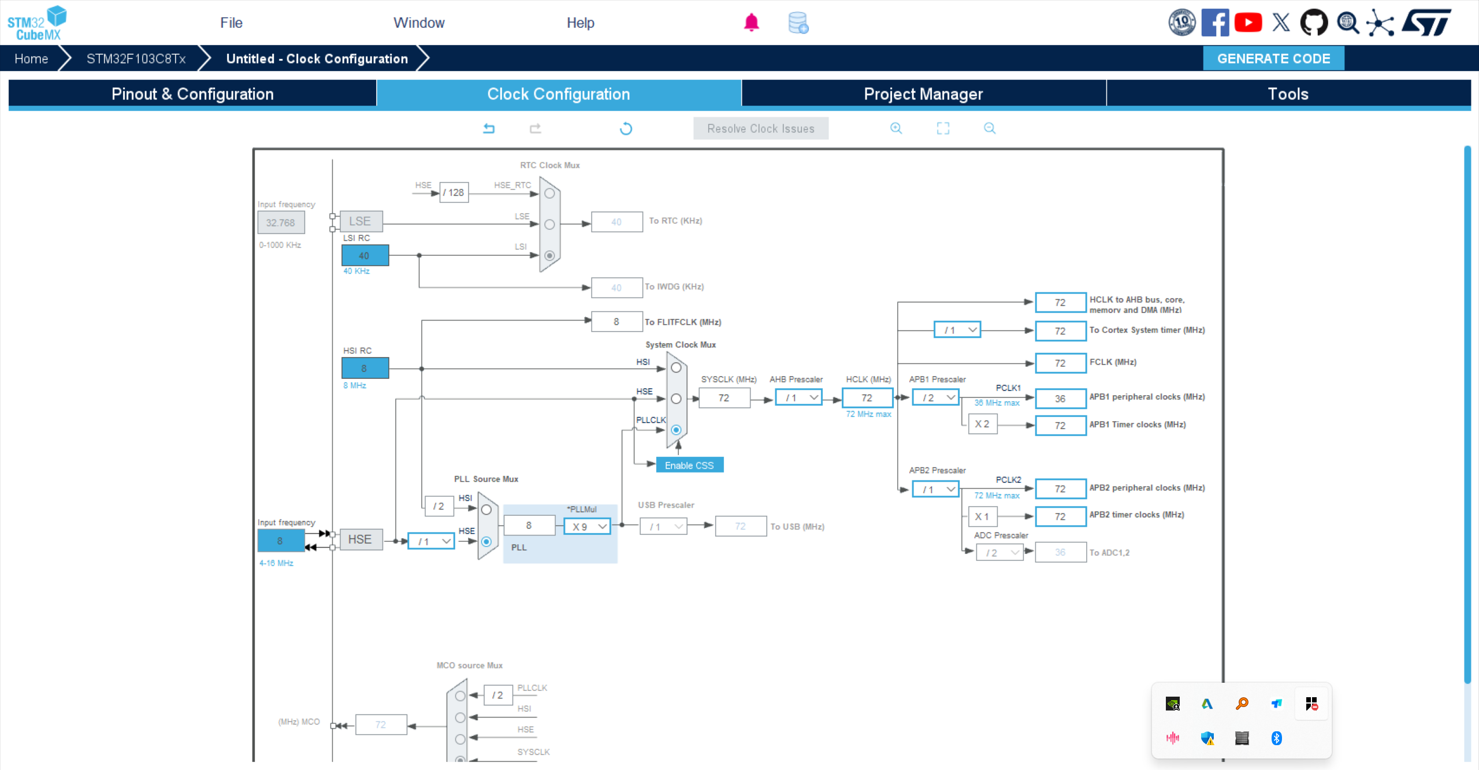The width and height of the screenshot is (1479, 770).
Task: Select HSI input in PLL Source Mux
Action: pos(486,509)
